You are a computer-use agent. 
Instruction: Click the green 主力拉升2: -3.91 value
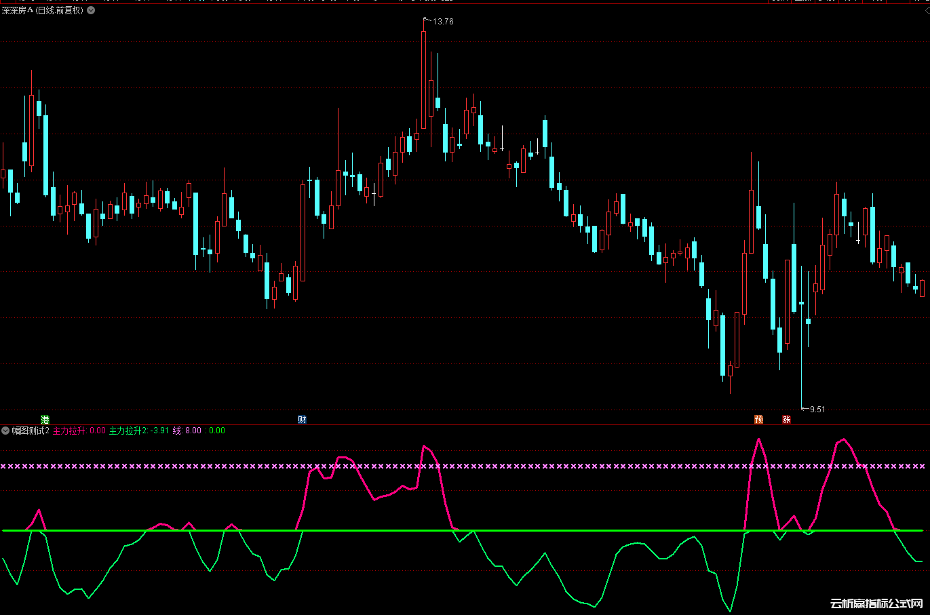(x=139, y=431)
